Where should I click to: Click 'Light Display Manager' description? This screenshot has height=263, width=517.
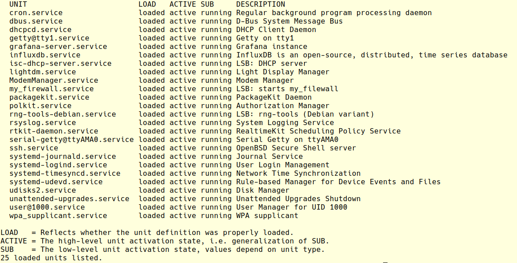coord(283,72)
